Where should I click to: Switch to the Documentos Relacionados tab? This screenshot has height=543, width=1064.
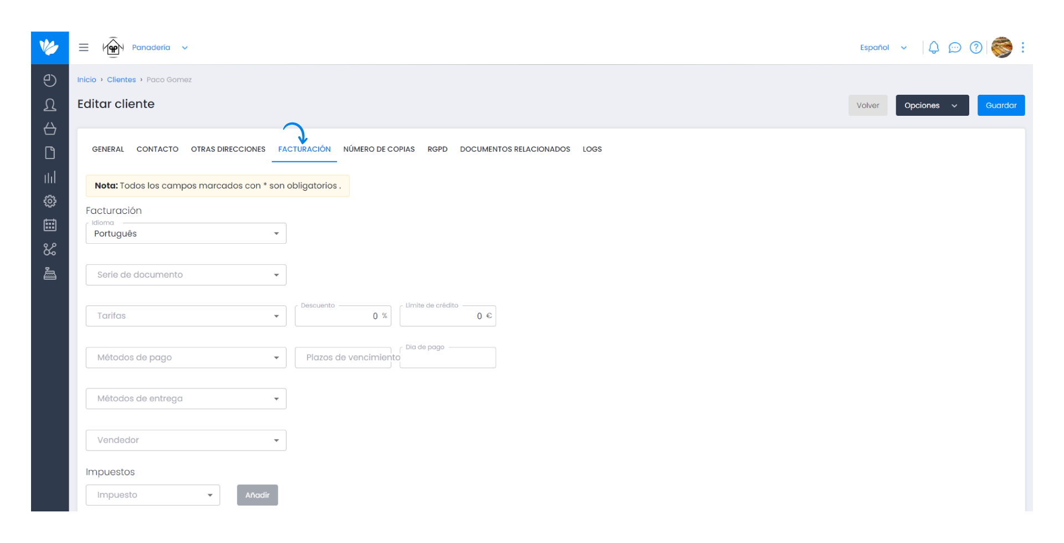point(515,149)
